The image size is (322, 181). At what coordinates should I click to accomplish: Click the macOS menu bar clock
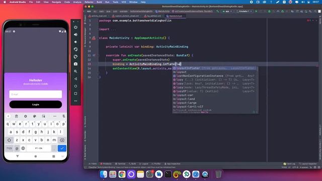(x=315, y=2)
